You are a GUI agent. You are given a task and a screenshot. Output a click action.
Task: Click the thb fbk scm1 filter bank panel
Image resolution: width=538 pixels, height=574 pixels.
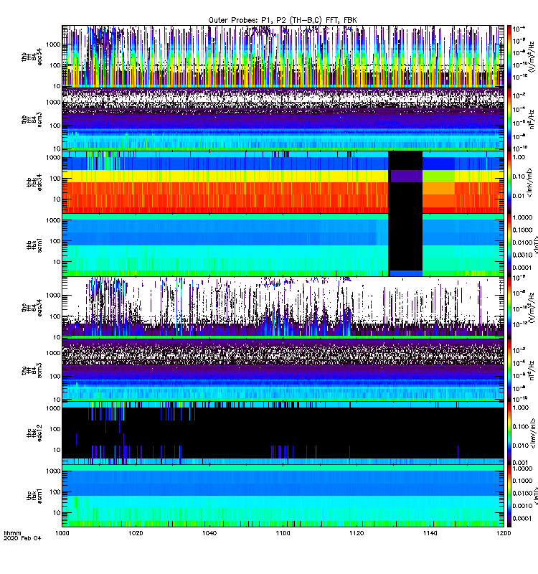click(x=283, y=245)
